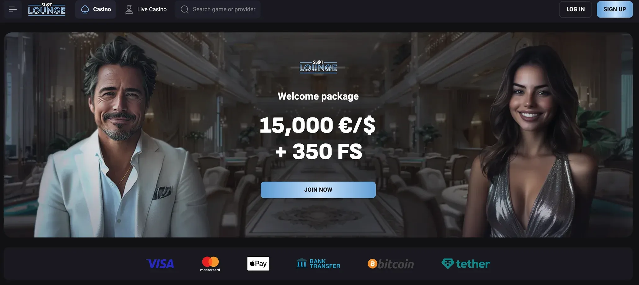The width and height of the screenshot is (639, 285).
Task: Select the Apple Pay logo
Action: point(258,264)
